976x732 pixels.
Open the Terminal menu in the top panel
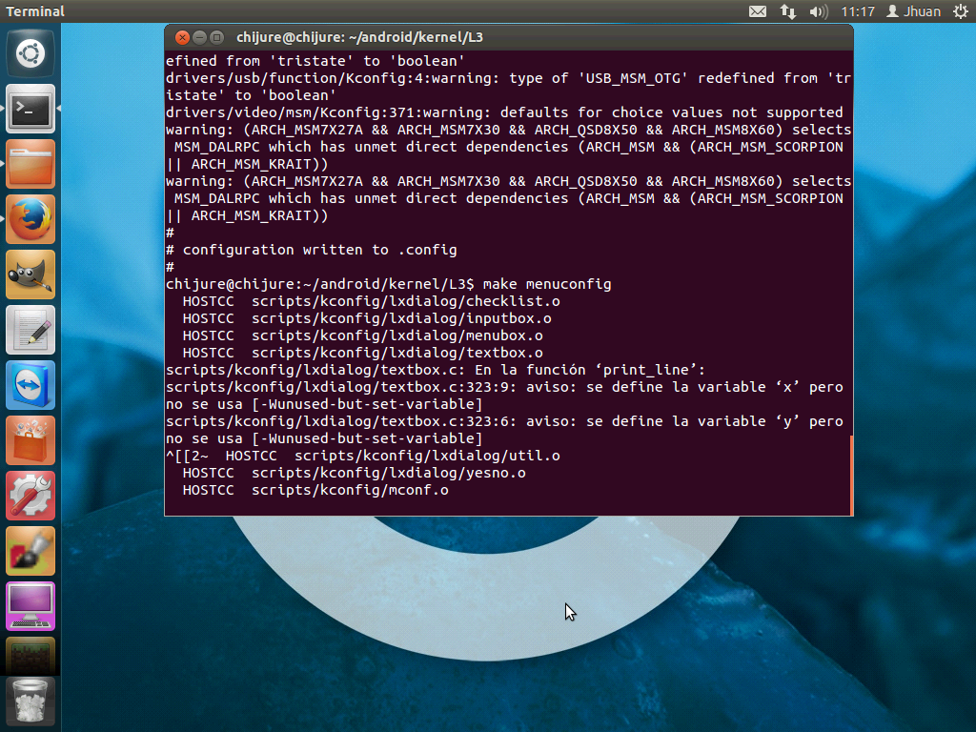[x=34, y=10]
